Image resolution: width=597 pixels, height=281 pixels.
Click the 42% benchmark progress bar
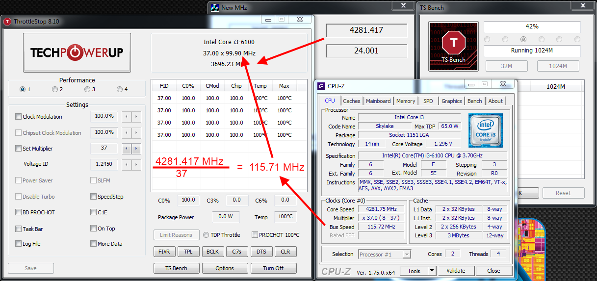[x=532, y=26]
